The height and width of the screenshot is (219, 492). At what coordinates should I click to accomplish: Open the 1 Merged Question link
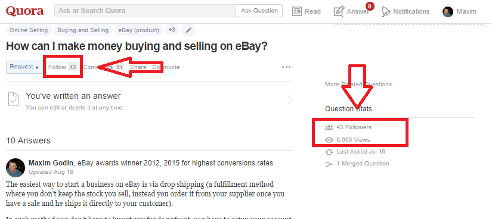[x=363, y=164]
